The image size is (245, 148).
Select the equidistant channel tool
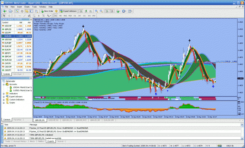coord(29,16)
